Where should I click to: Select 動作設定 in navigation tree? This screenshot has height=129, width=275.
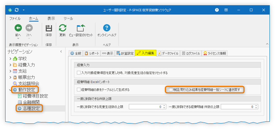coord(26,90)
